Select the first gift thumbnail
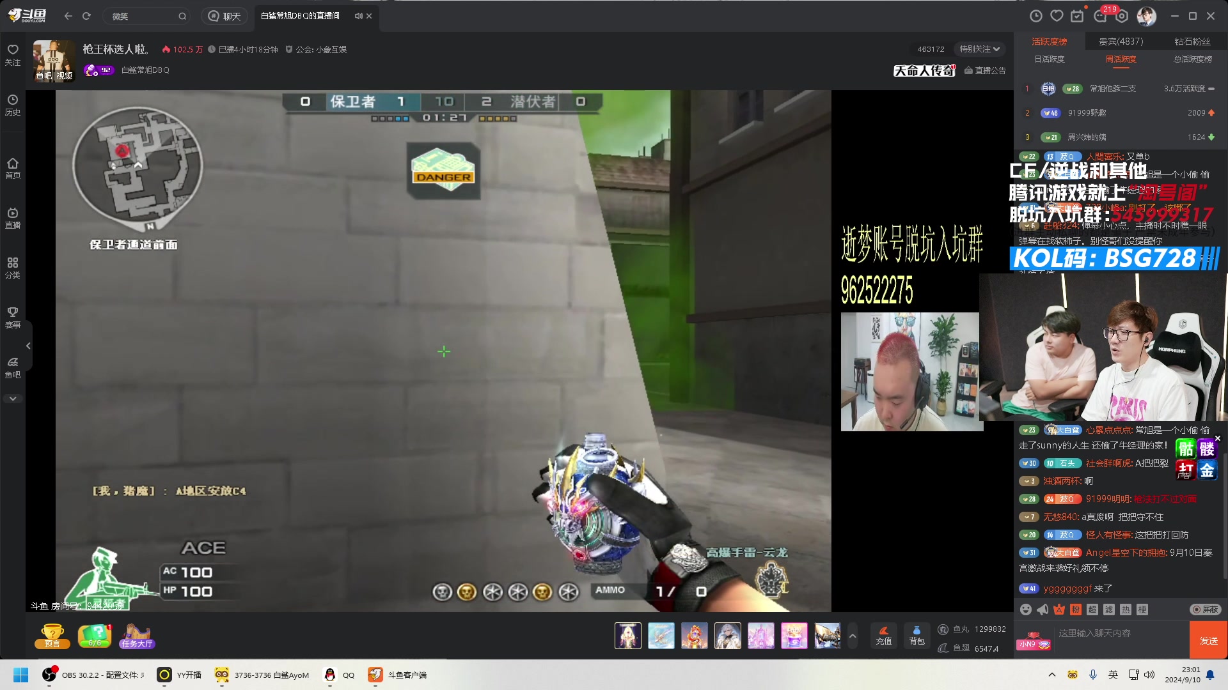Image resolution: width=1228 pixels, height=690 pixels. (628, 636)
